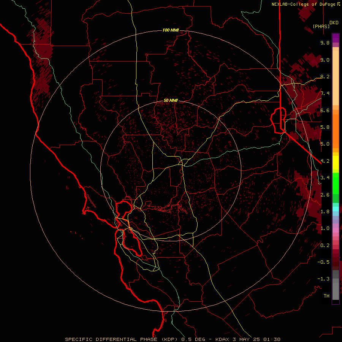Select the 3.4 value on color scale
This screenshot has height=342, width=342.
point(325,178)
